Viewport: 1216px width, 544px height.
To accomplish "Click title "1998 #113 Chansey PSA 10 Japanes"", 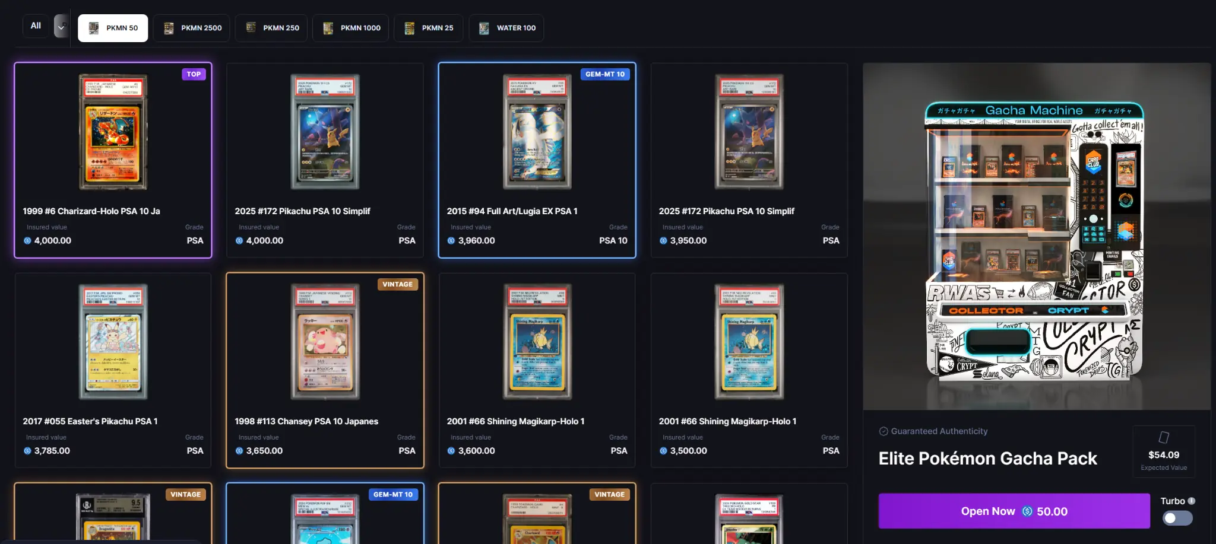I will (306, 421).
